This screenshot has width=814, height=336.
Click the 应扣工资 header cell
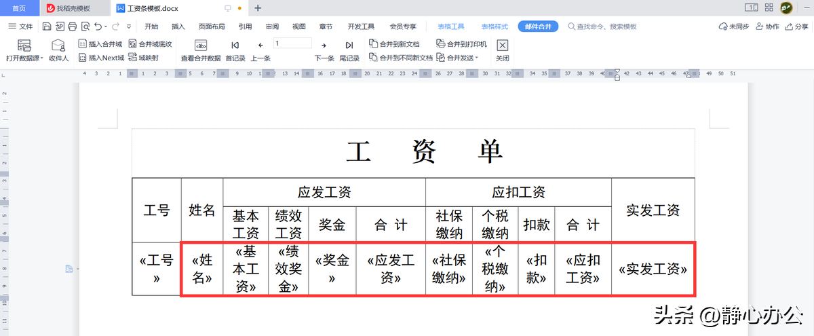518,192
